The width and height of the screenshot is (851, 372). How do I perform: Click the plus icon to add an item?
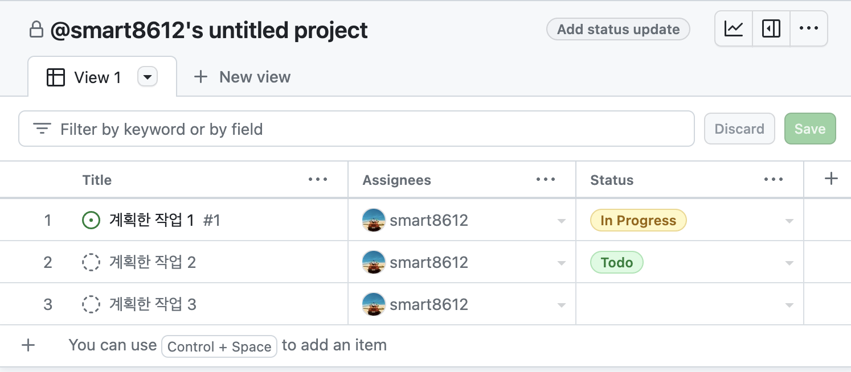coord(28,345)
